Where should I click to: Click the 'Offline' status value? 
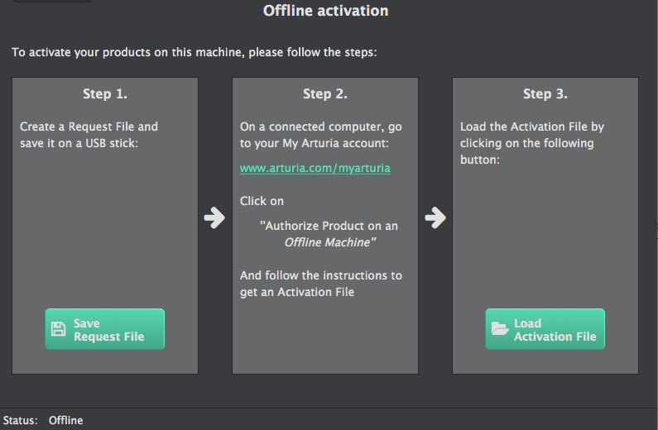66,420
